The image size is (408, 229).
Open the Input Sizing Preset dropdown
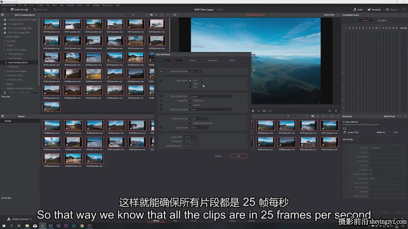coord(210,109)
